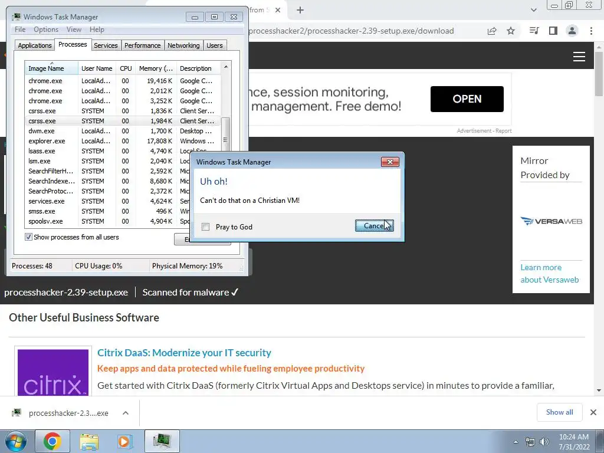Click the Advertisement Report link
This screenshot has width=604, height=453.
click(x=484, y=131)
